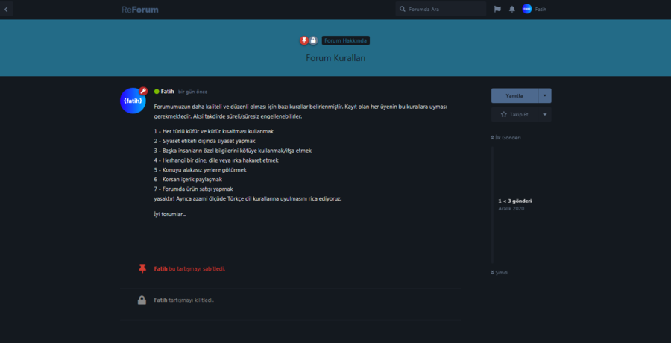Click Fatih in the pinned event

click(x=161, y=269)
